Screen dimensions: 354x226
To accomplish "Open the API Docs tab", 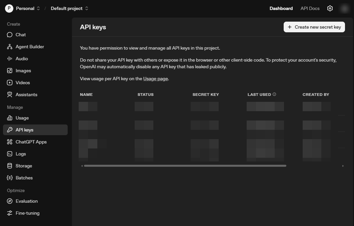I will point(310,8).
